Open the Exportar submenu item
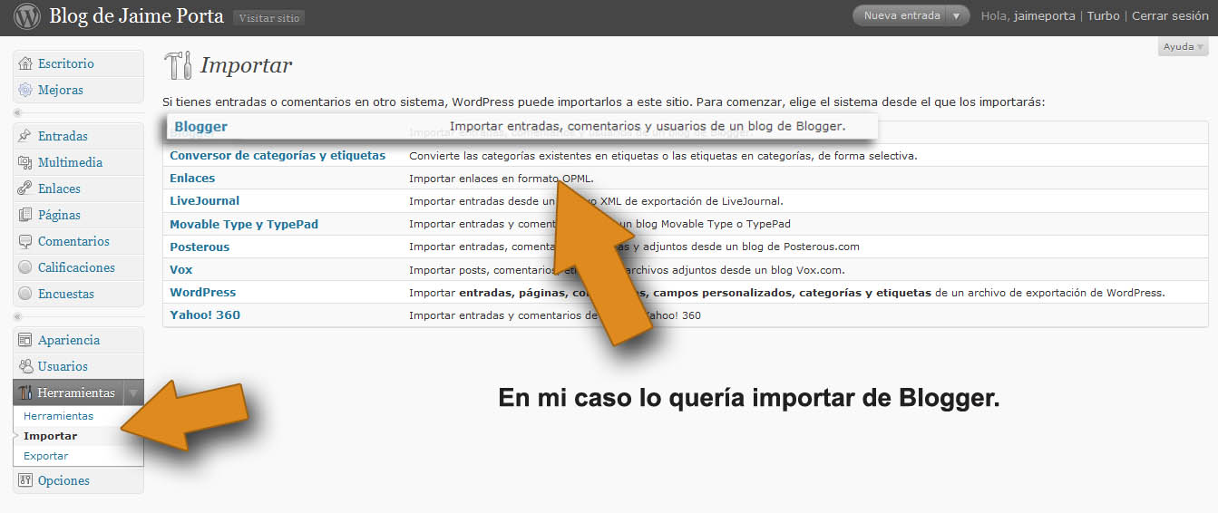 [46, 456]
